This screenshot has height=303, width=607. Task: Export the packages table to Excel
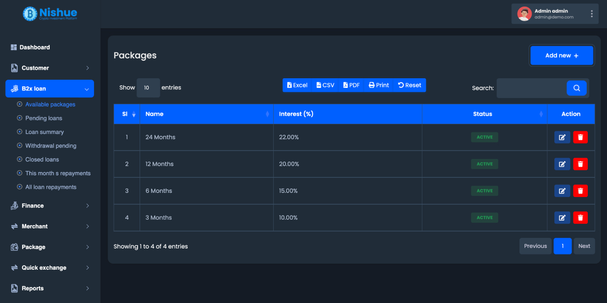[297, 85]
